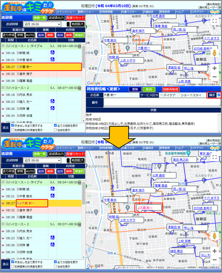Click the scroll-up arrow of lower list
The image size is (222, 273).
(x=84, y=181)
